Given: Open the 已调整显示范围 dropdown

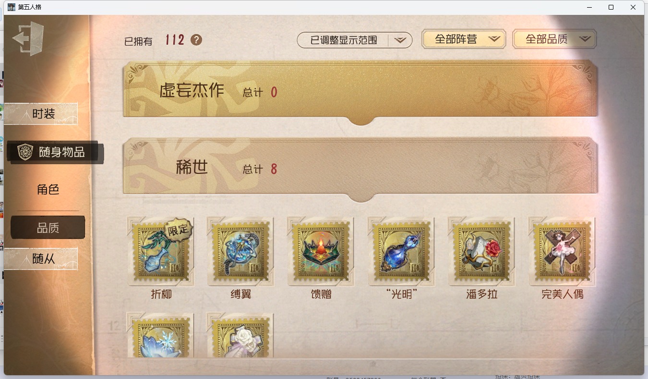Looking at the screenshot, I should tap(355, 40).
